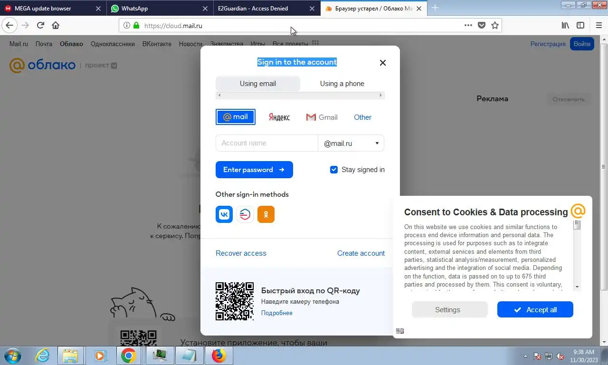This screenshot has height=365, width=608.
Task: Focus the Account name field
Action: pyautogui.click(x=266, y=143)
